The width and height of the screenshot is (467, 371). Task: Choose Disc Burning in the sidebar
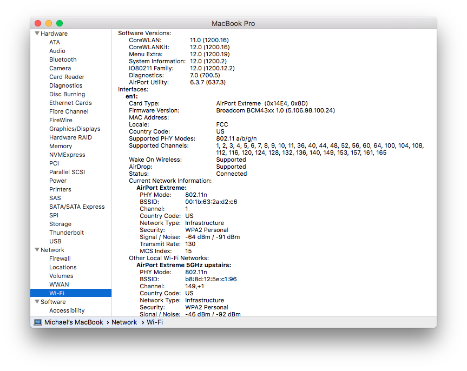tap(67, 94)
